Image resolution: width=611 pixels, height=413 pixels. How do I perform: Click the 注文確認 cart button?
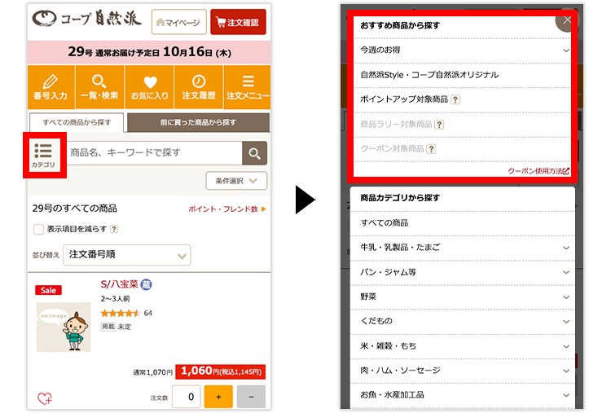[238, 23]
